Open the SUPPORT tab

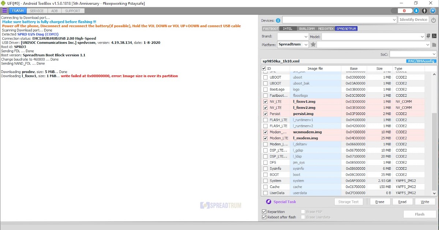[73, 11]
